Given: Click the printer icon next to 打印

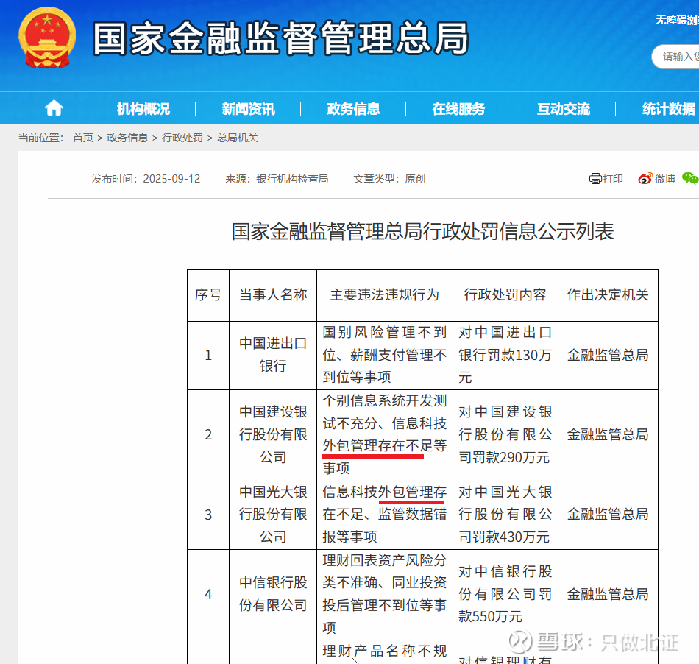Looking at the screenshot, I should (x=595, y=179).
